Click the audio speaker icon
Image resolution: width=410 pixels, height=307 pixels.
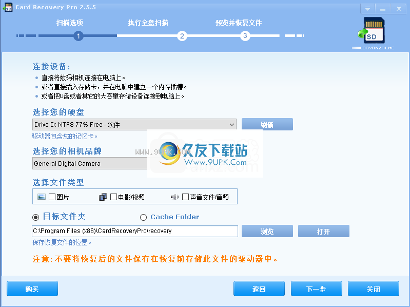(x=174, y=197)
